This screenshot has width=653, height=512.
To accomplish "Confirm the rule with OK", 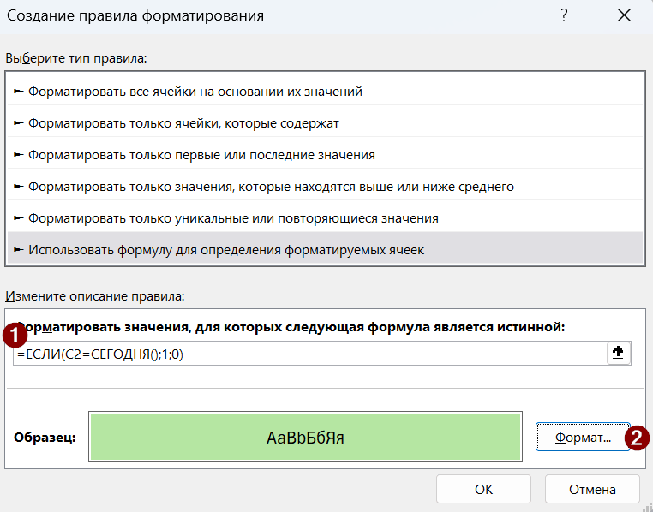I will [x=483, y=489].
